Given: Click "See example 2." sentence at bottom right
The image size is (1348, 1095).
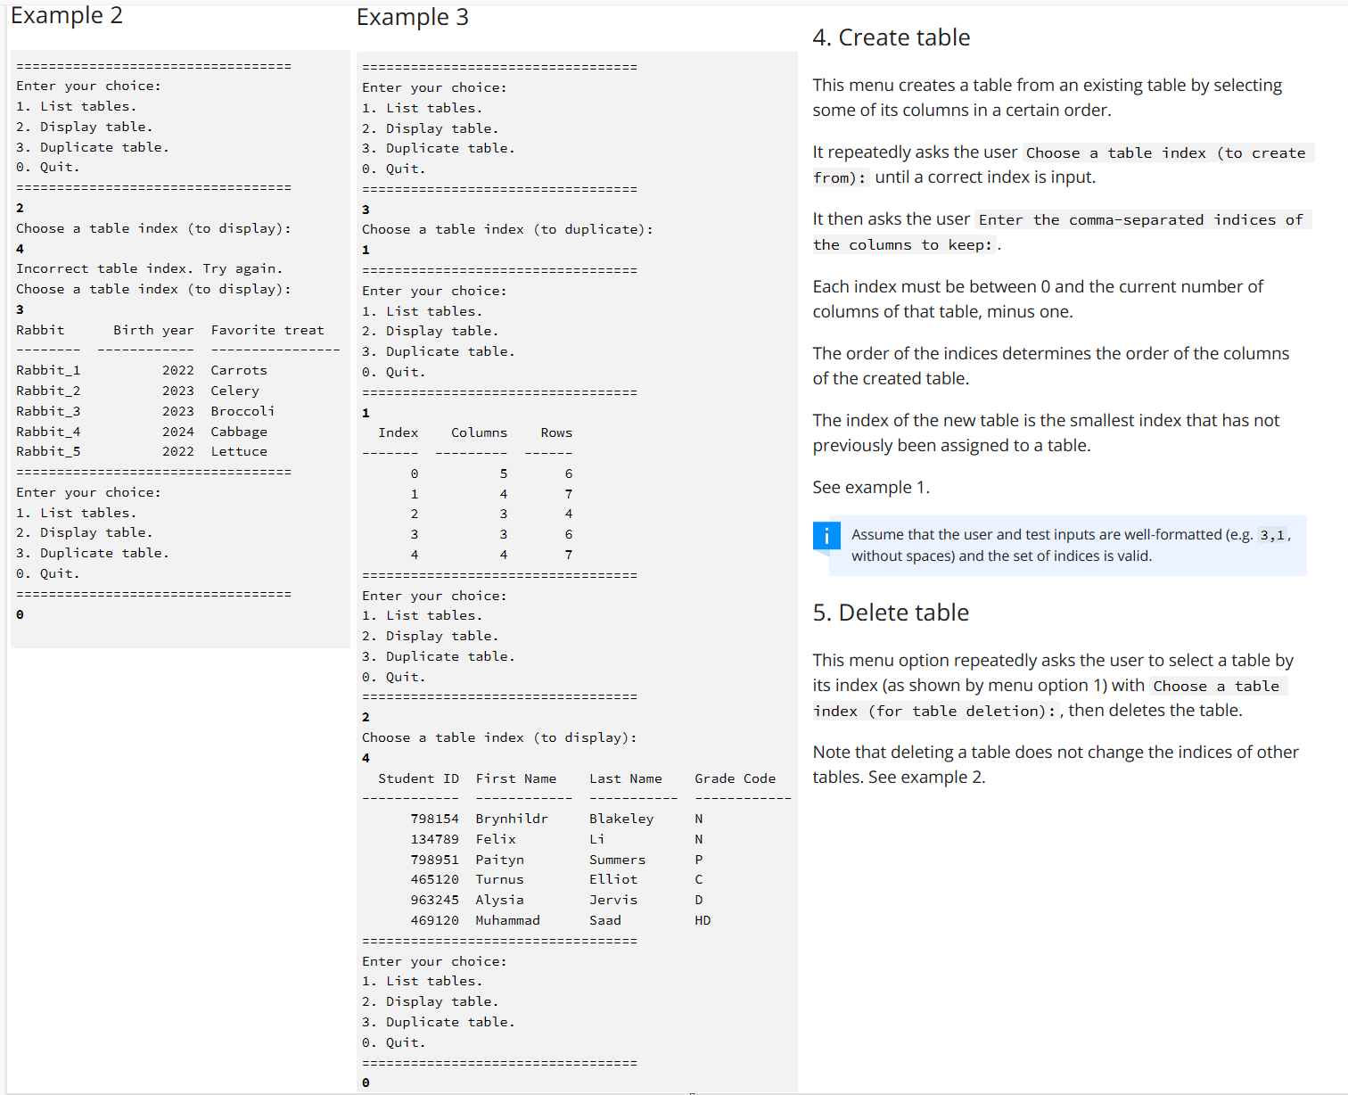Looking at the screenshot, I should [x=927, y=778].
